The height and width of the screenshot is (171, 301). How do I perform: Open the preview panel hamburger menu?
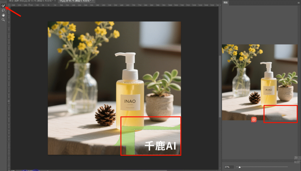(x=298, y=3)
